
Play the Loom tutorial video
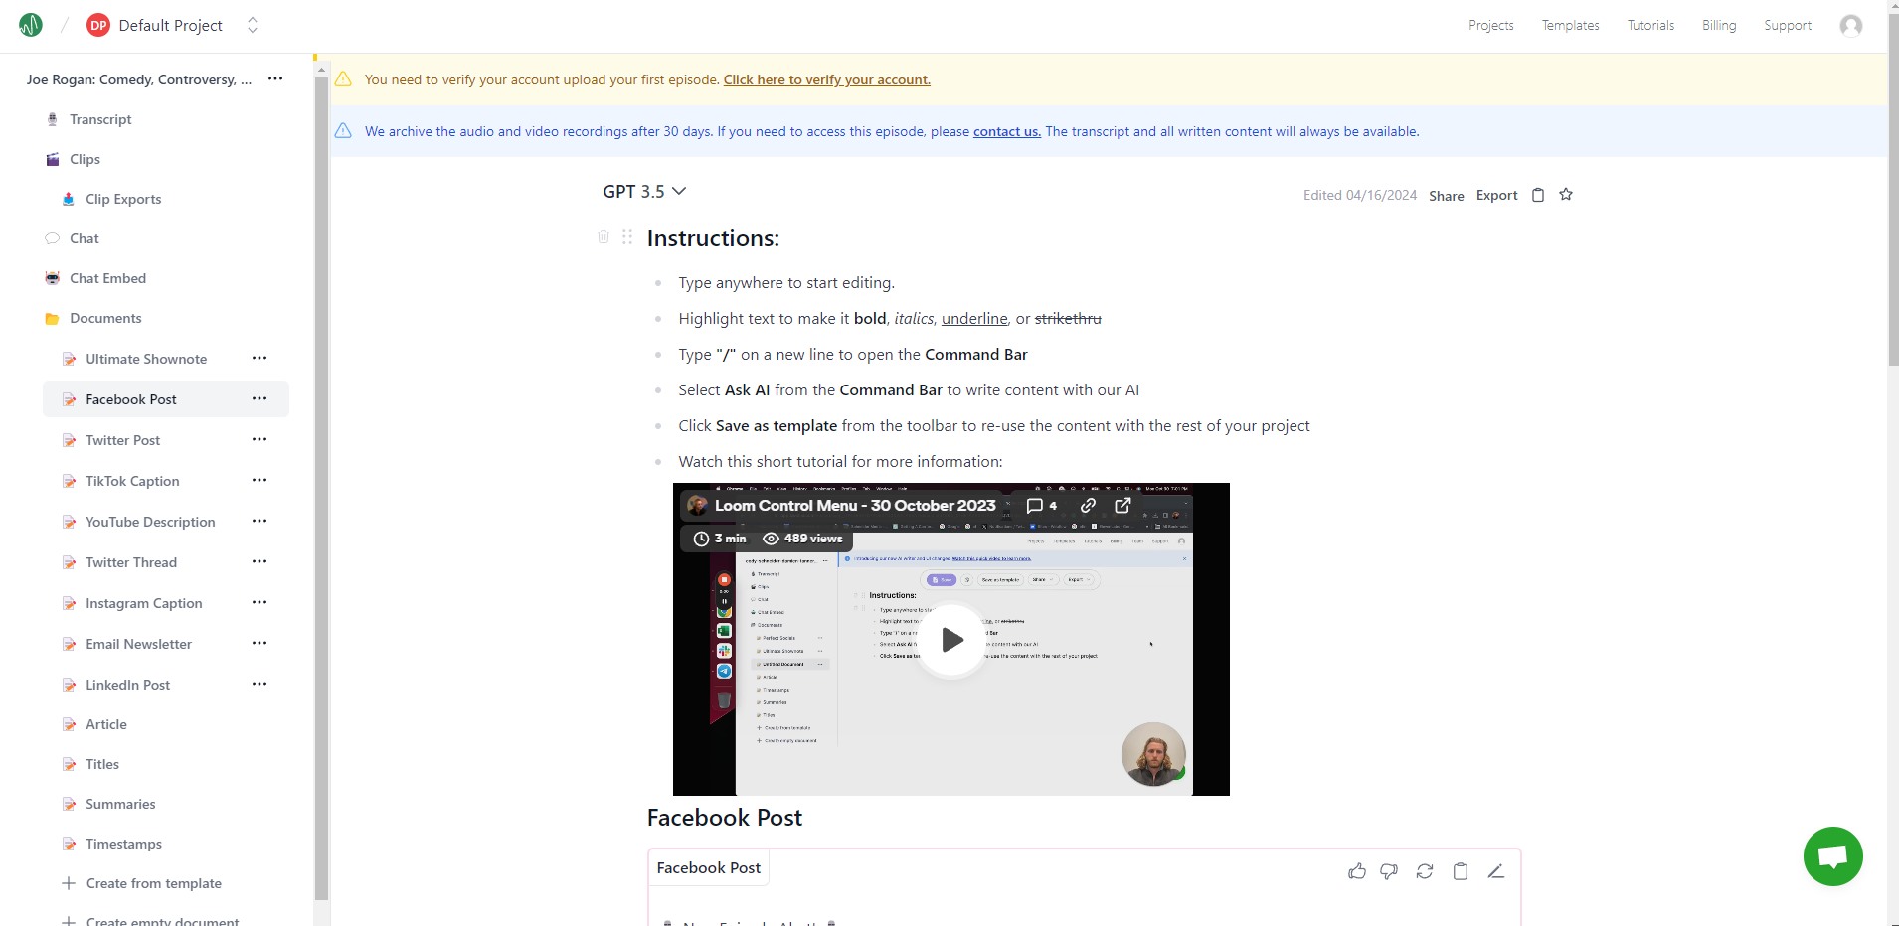[951, 640]
